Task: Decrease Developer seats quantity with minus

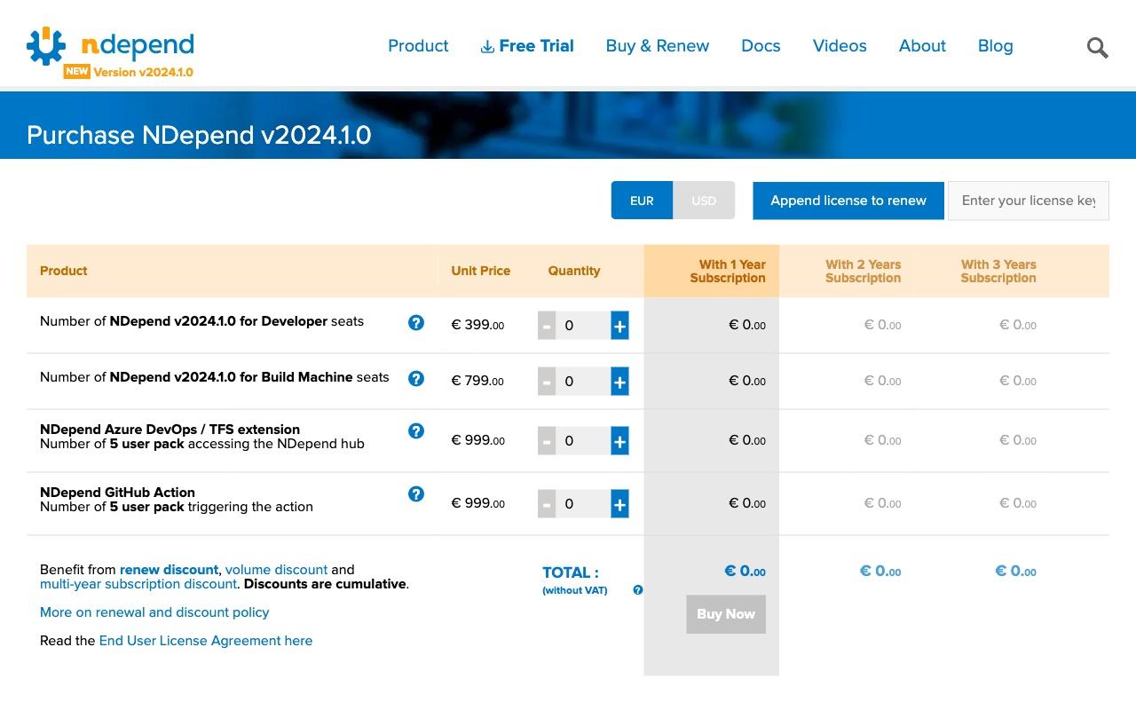Action: pyautogui.click(x=547, y=326)
